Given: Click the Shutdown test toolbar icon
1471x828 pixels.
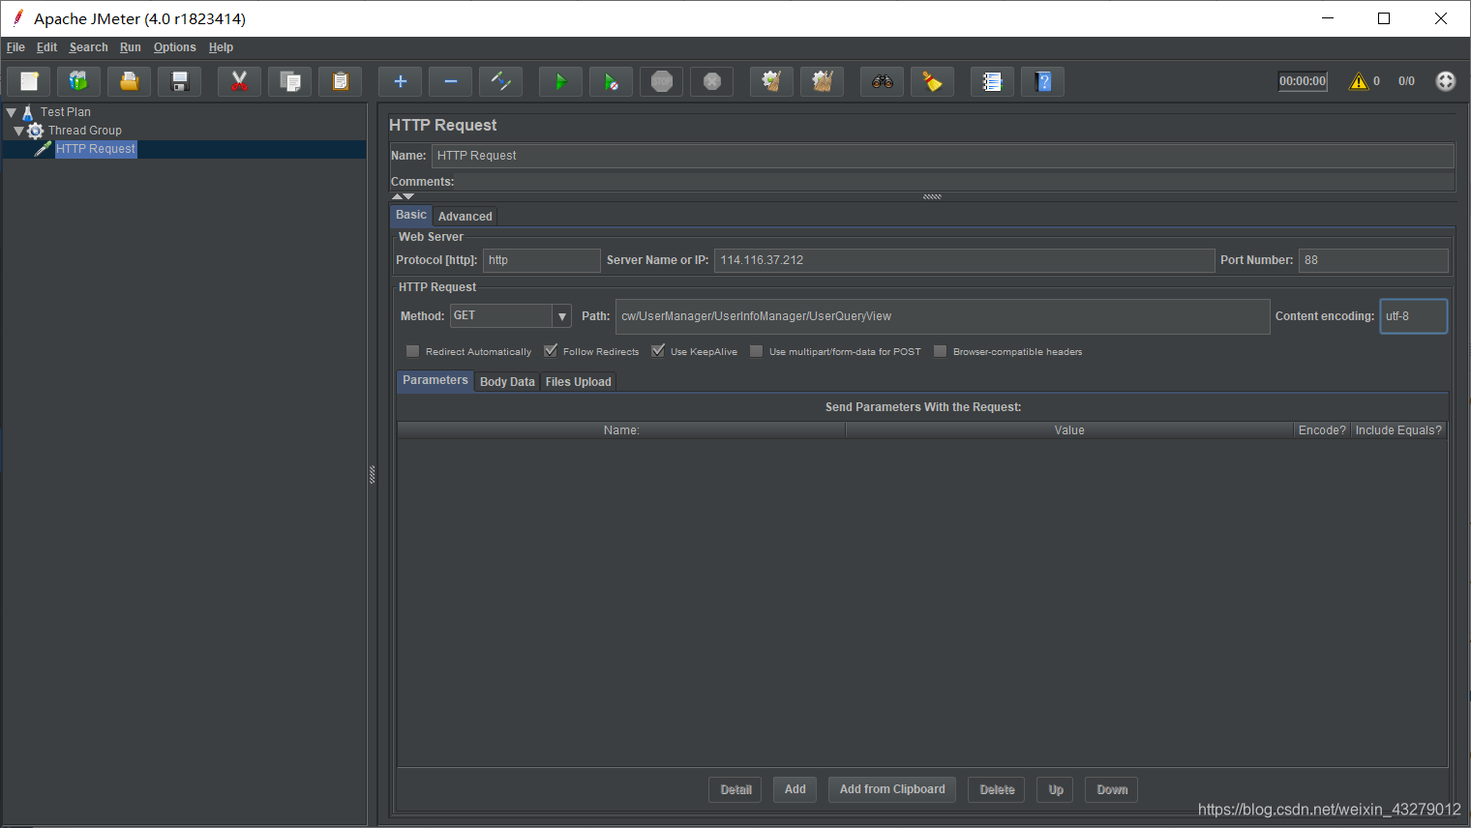Looking at the screenshot, I should coord(712,81).
